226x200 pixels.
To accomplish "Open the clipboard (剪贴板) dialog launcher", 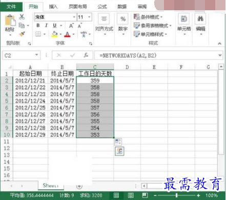I will pos(29,43).
